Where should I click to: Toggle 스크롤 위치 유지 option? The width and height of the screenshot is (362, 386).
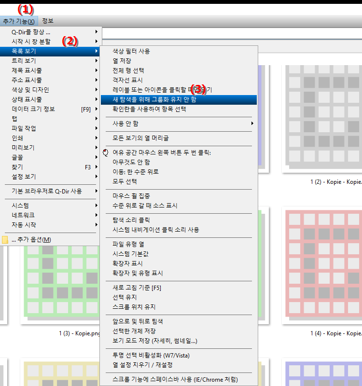pyautogui.click(x=179, y=307)
